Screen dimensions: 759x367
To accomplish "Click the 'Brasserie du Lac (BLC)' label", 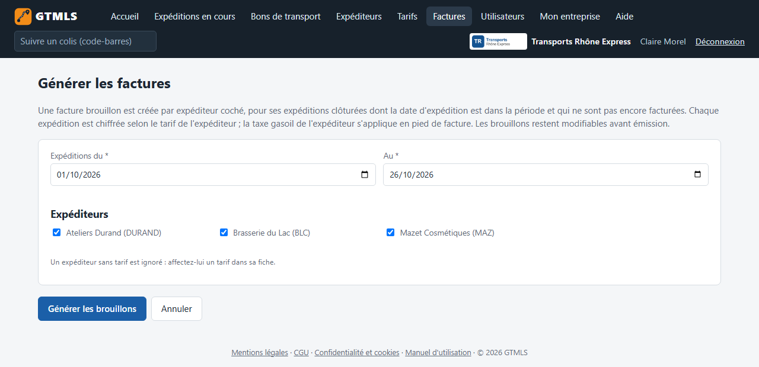I will coord(272,233).
